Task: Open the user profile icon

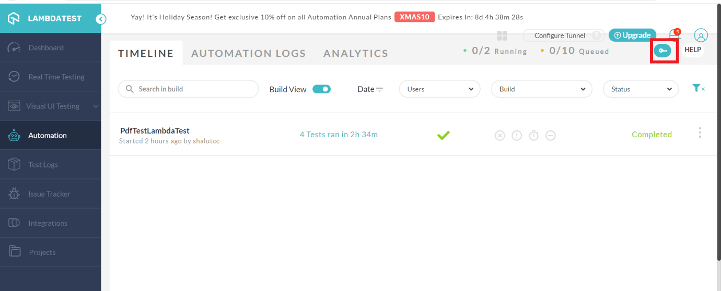Action: [701, 35]
